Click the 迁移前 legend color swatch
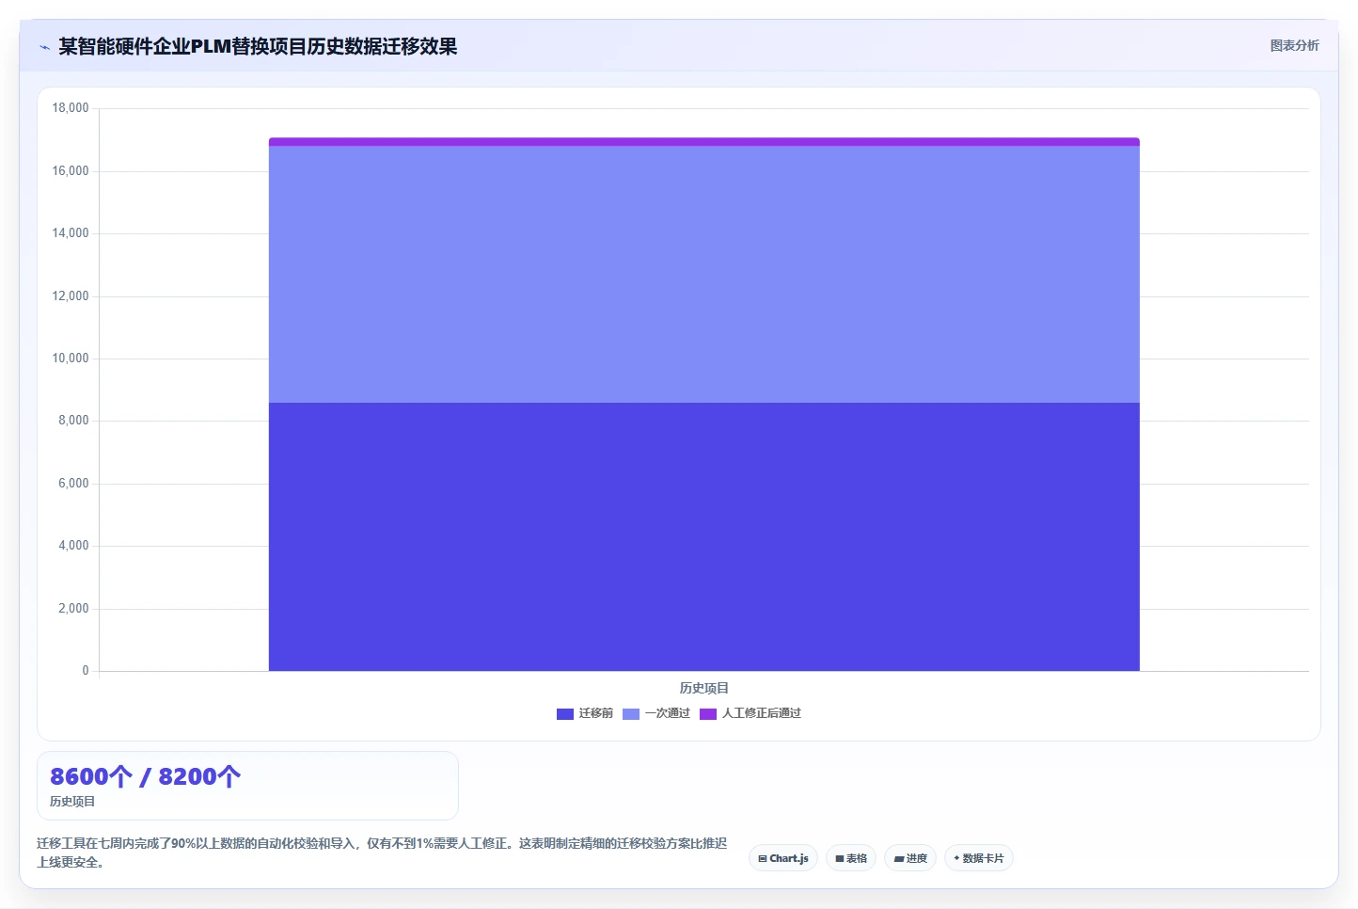 [x=564, y=713]
